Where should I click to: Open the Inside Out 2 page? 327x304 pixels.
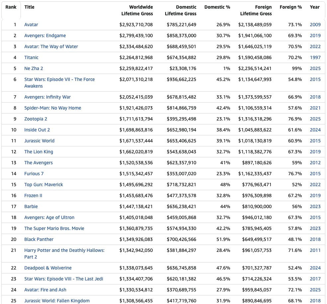pos(37,130)
